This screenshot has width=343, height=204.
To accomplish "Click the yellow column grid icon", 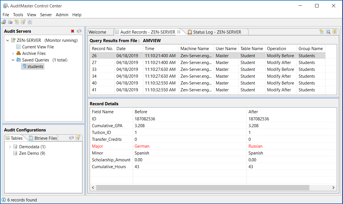I will pos(335,32).
